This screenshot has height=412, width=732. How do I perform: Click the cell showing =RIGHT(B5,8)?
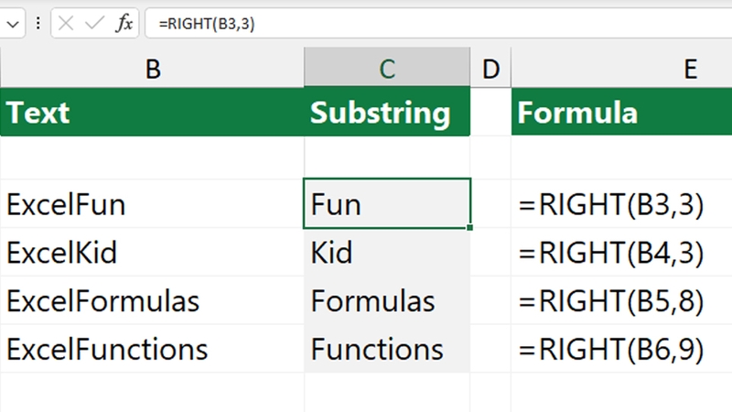click(622, 300)
